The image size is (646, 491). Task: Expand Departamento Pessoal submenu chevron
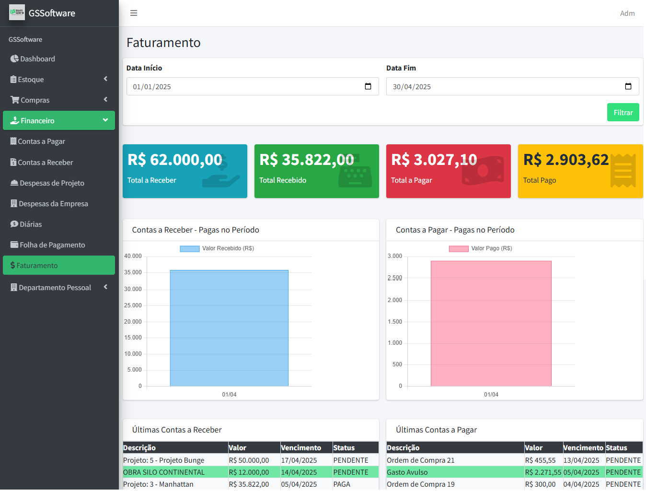click(x=105, y=287)
